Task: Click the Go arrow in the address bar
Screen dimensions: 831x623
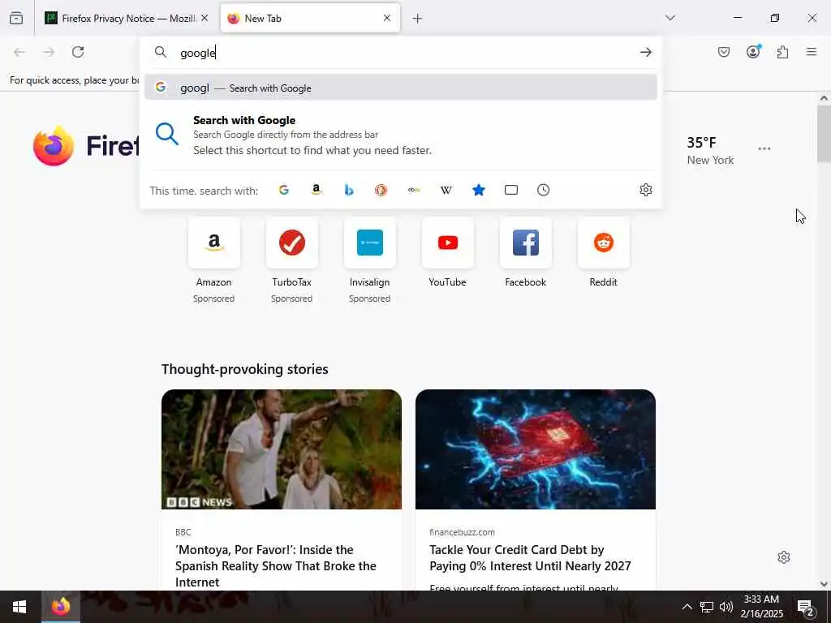Action: [x=645, y=52]
